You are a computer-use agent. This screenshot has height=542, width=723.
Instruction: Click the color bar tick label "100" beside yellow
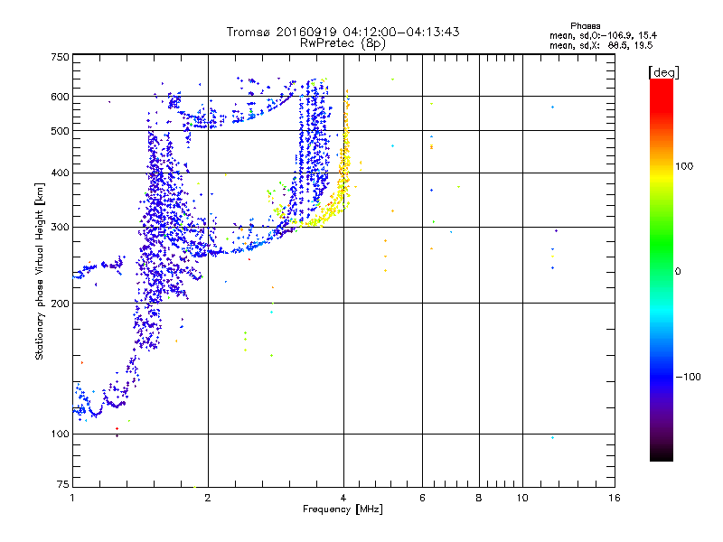(684, 166)
